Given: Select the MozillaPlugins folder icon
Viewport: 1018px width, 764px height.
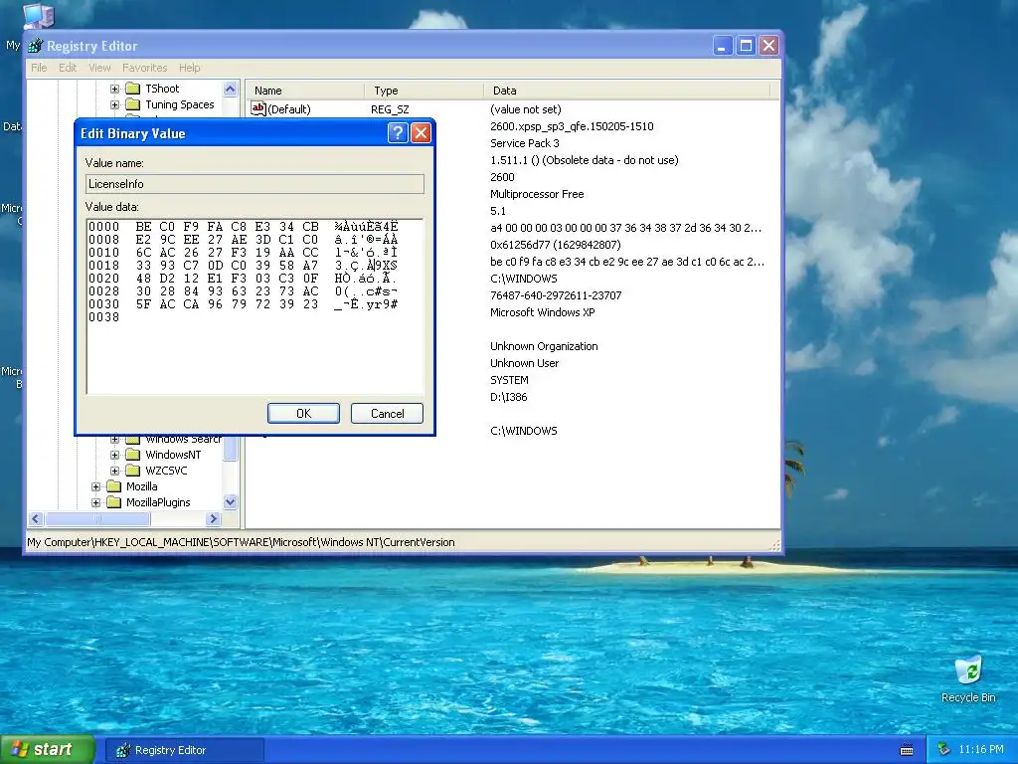Looking at the screenshot, I should click(x=114, y=502).
